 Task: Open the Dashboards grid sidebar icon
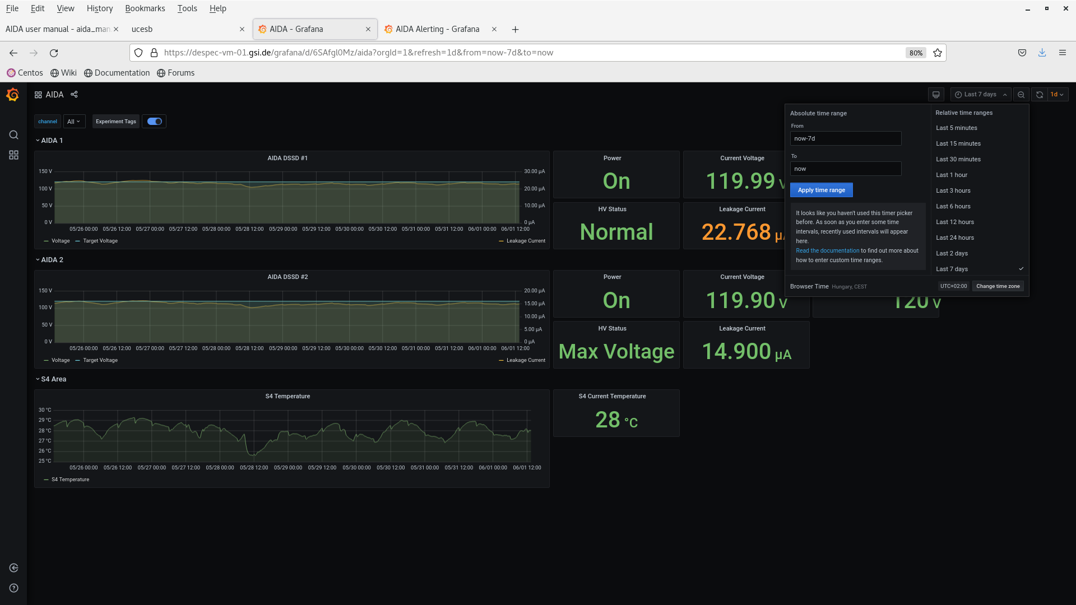click(13, 155)
